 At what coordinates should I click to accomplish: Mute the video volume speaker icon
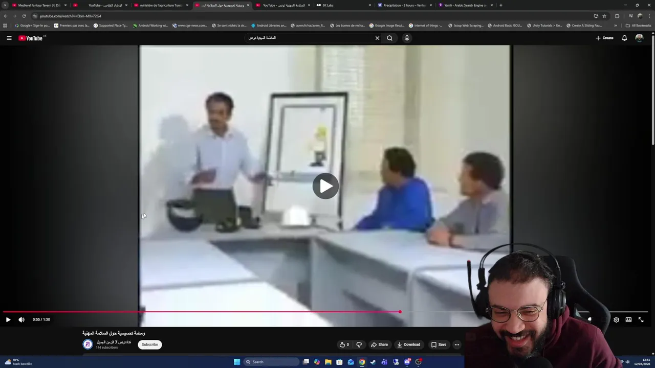point(21,319)
